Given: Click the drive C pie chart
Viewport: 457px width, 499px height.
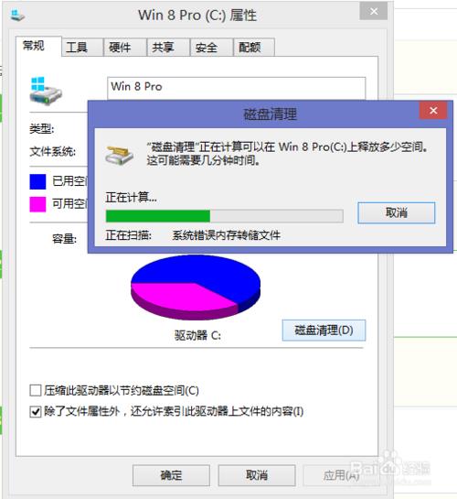Looking at the screenshot, I should coord(196,287).
